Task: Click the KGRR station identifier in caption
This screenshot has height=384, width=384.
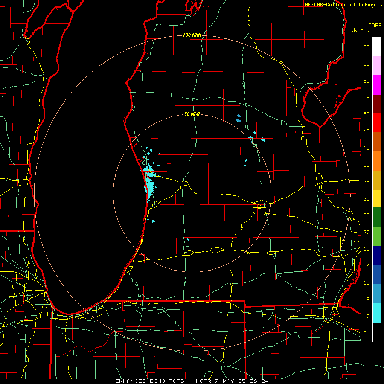Action: coord(203,381)
